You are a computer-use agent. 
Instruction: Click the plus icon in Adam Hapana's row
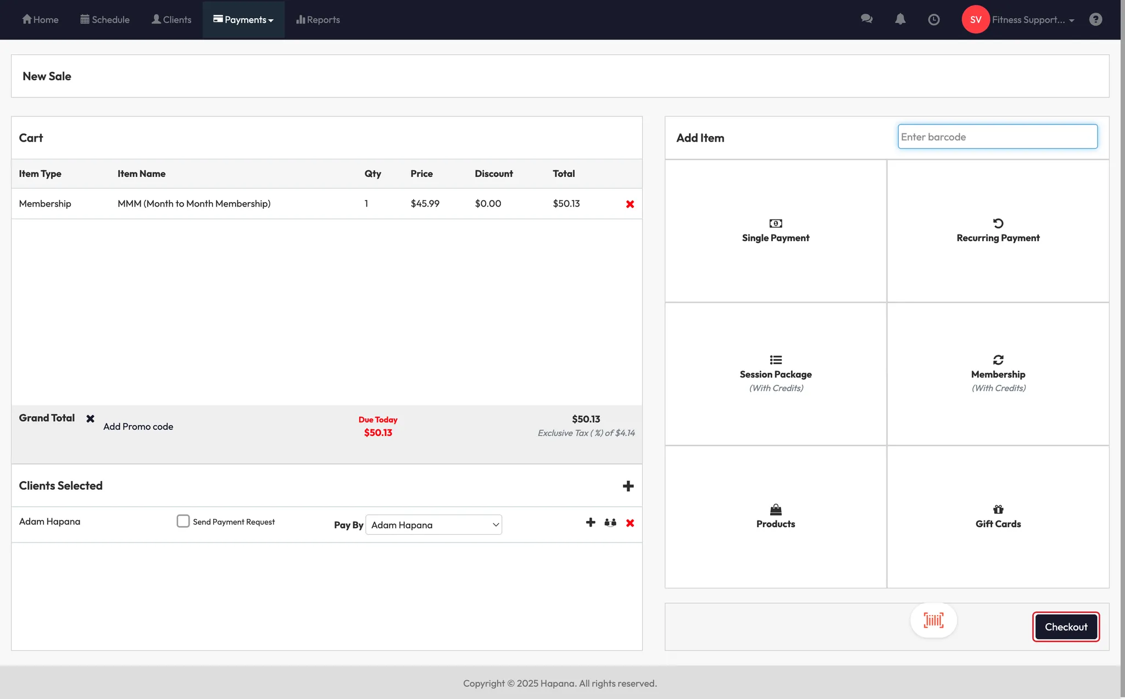pos(591,522)
